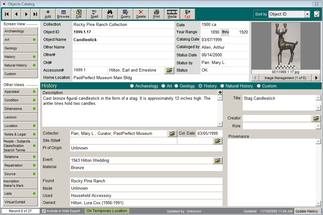
Task: Open the Role dropdown
Action: click(319, 126)
